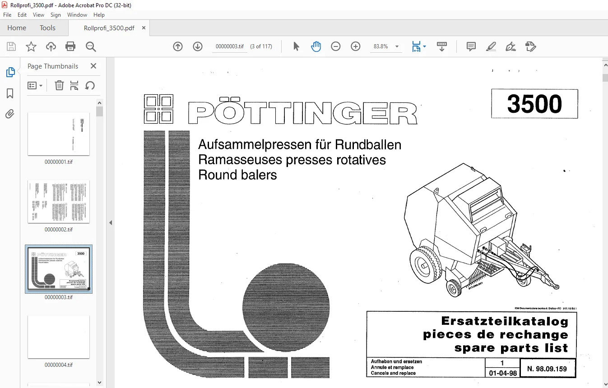This screenshot has height=388, width=608.
Task: Click the thumbnail label 00000002.tif
Action: pyautogui.click(x=59, y=230)
